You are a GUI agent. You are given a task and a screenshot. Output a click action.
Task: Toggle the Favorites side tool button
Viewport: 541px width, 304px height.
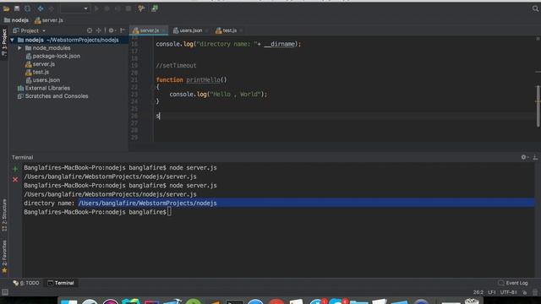(x=4, y=257)
